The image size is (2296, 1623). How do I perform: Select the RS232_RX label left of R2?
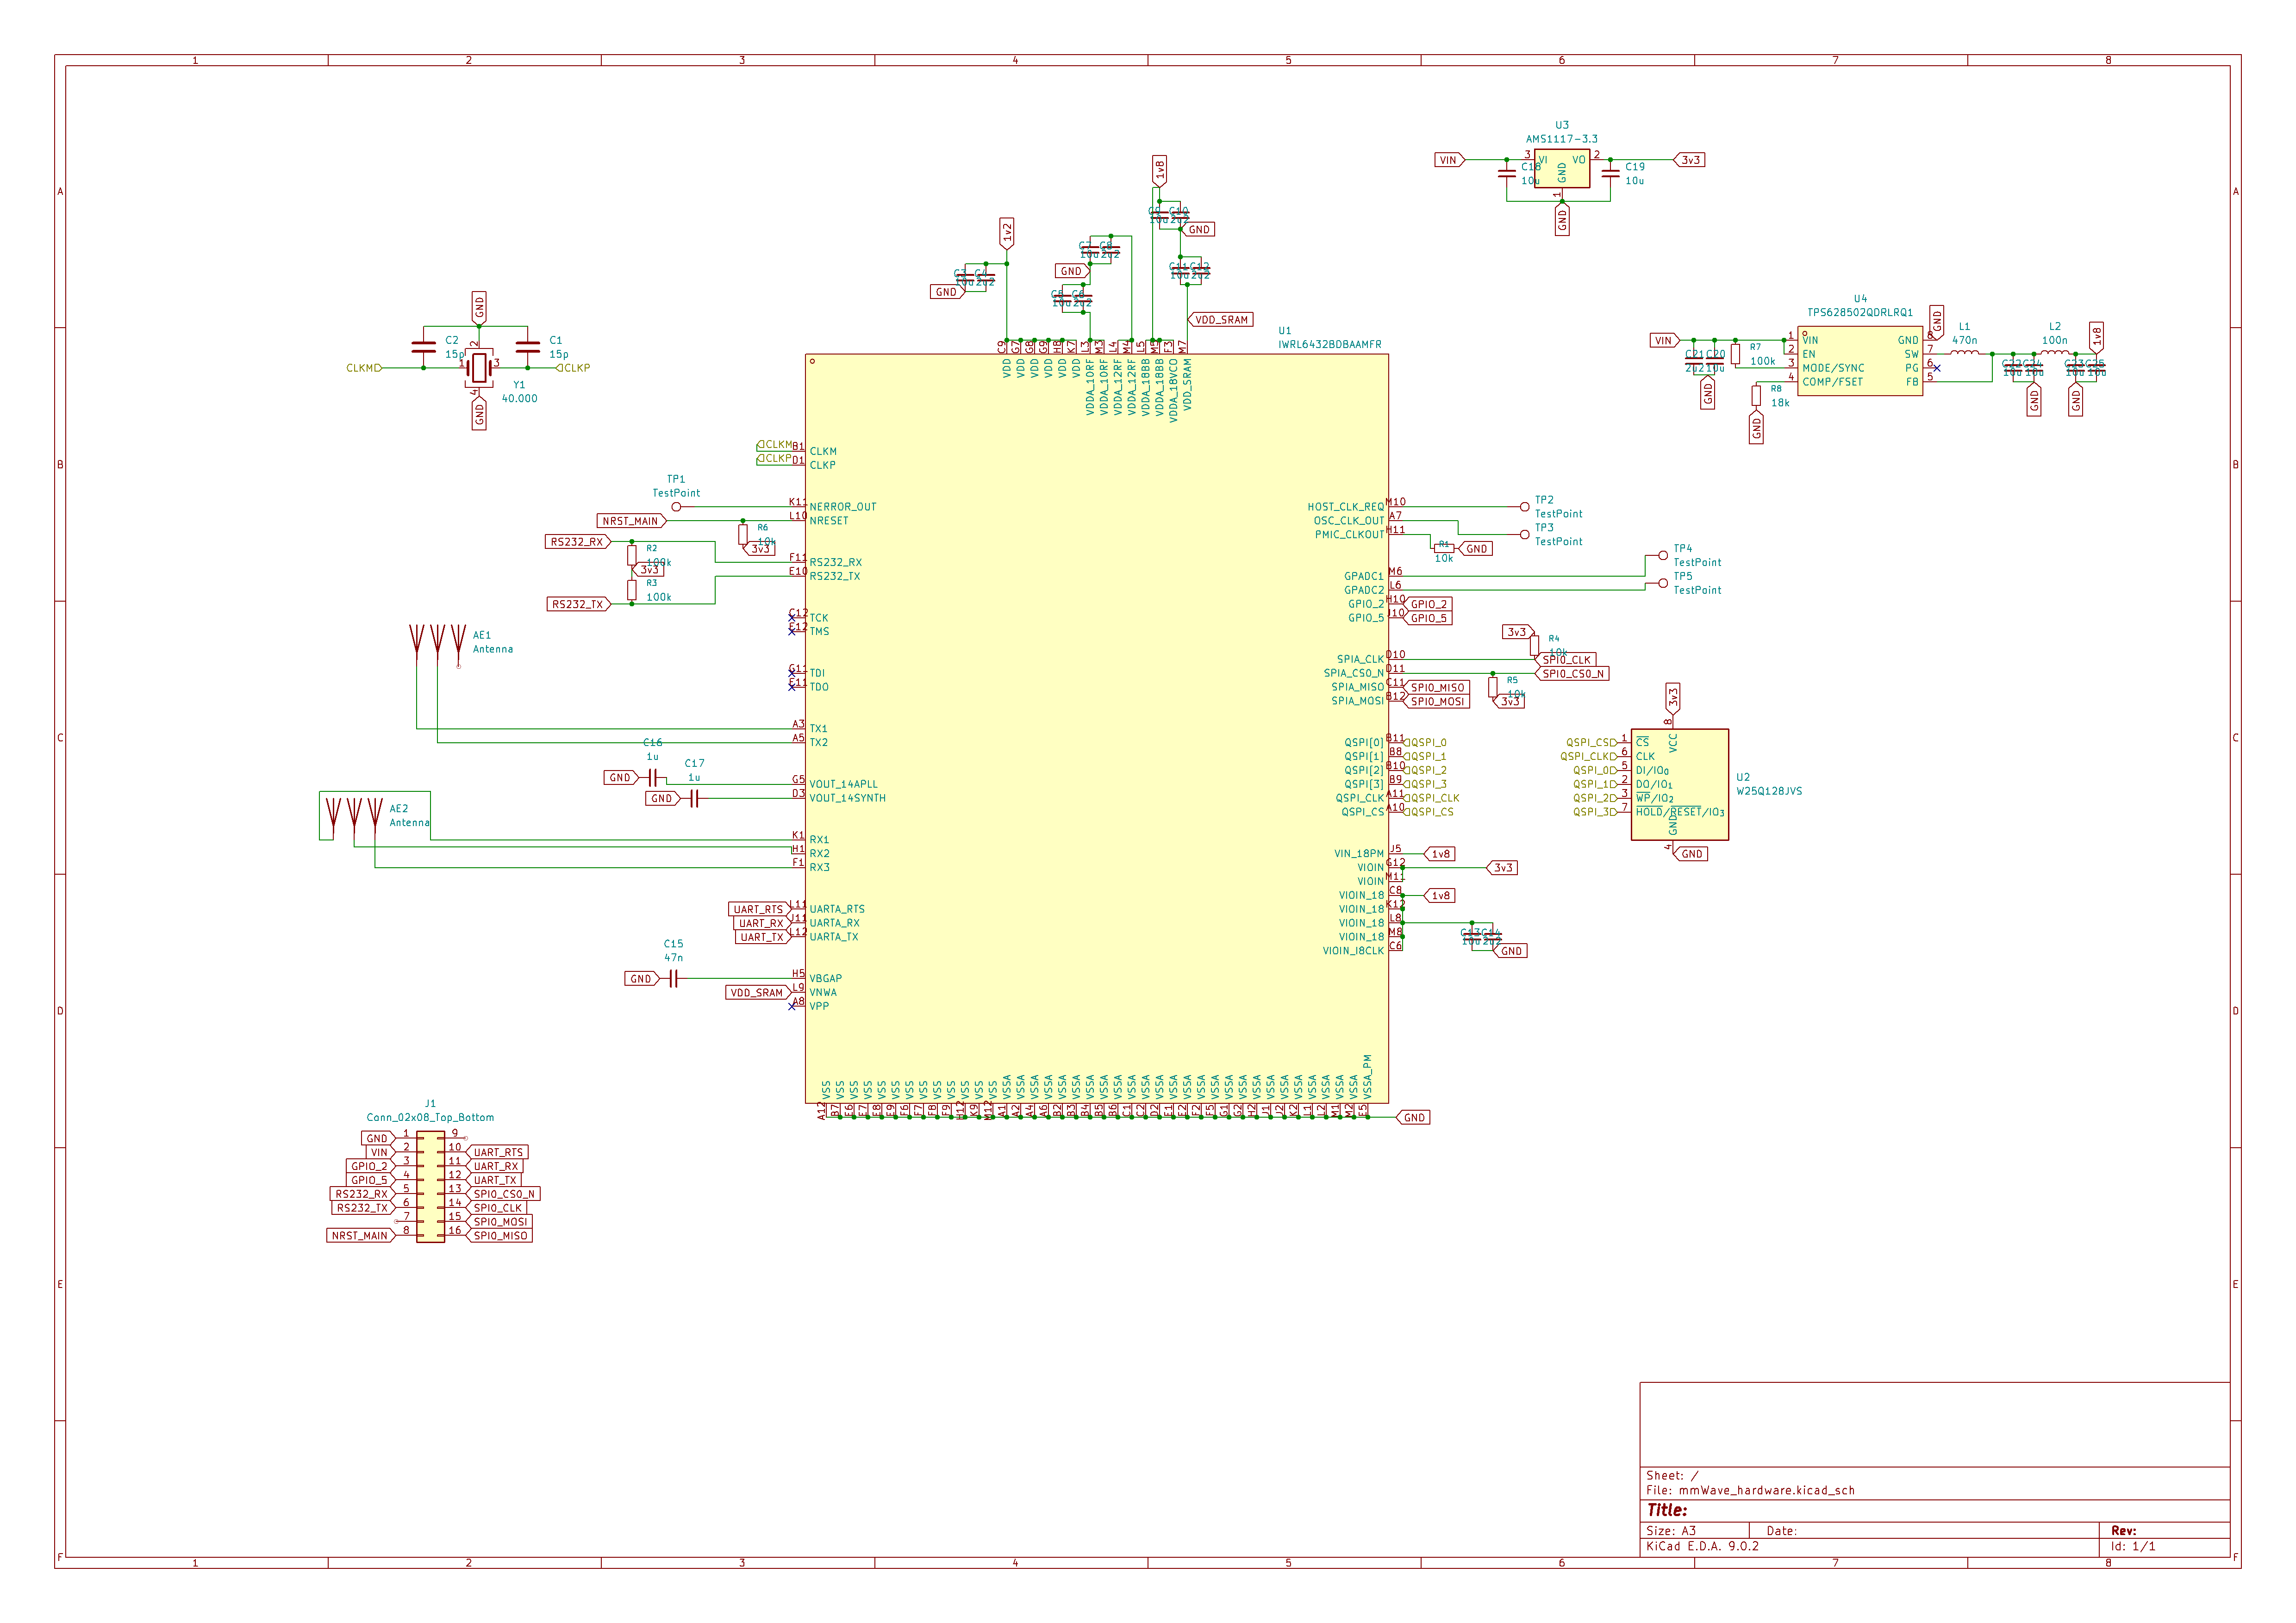[579, 542]
